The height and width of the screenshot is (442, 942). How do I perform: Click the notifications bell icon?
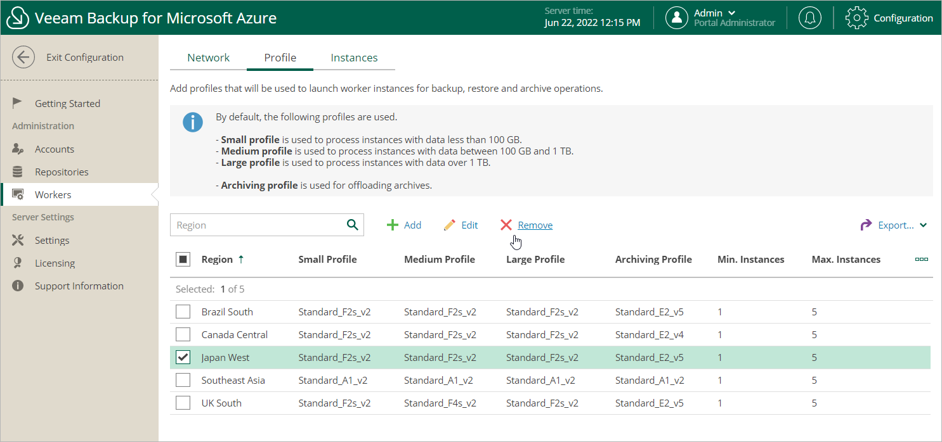(809, 18)
